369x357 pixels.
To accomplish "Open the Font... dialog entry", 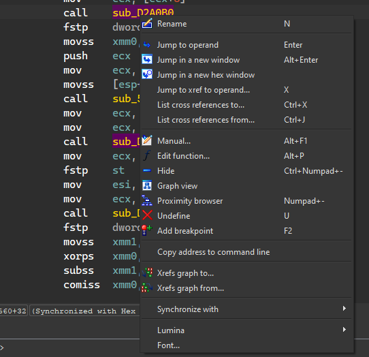I will click(246, 345).
